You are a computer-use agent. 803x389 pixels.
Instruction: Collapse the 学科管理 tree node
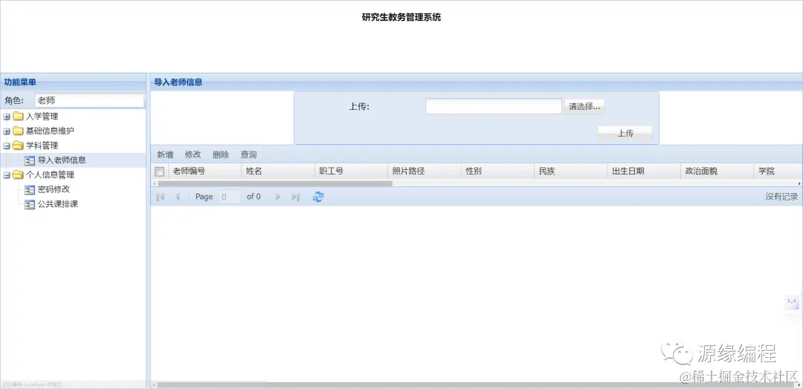tap(7, 146)
